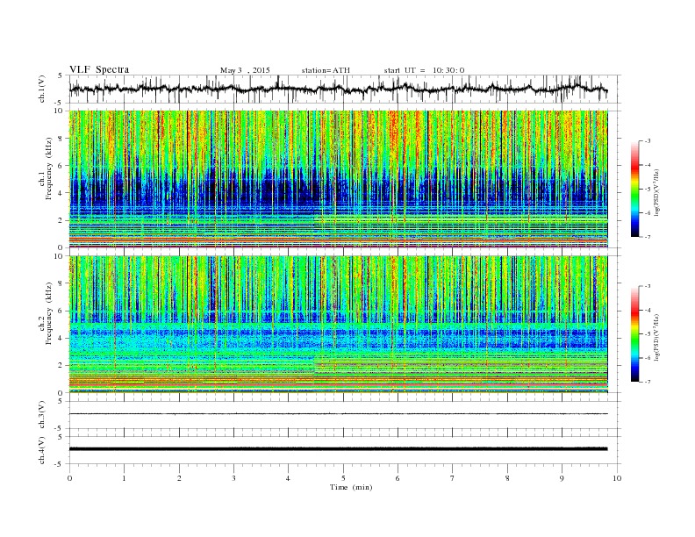
Task: Click the 'VLF Spectra' title text
Action: [99, 69]
